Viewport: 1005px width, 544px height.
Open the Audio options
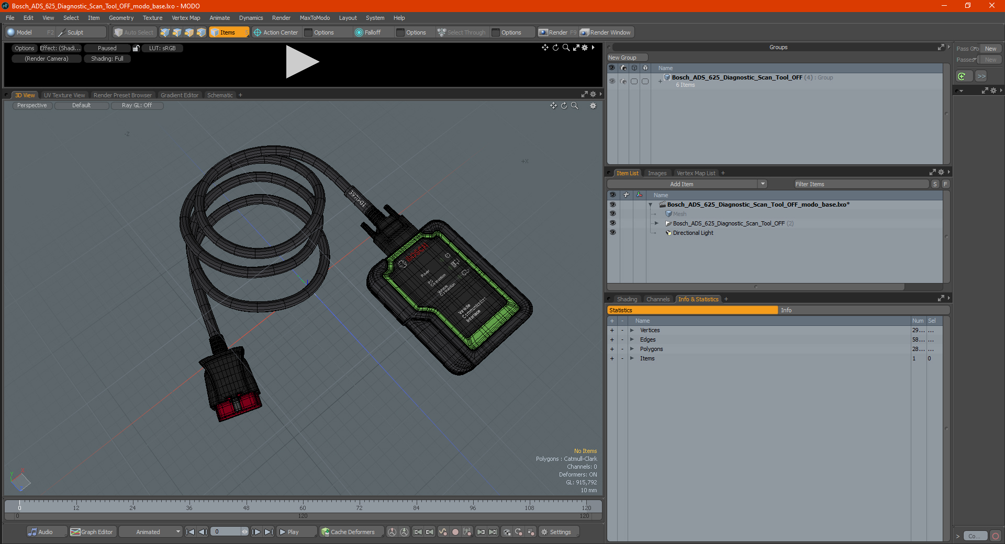46,532
